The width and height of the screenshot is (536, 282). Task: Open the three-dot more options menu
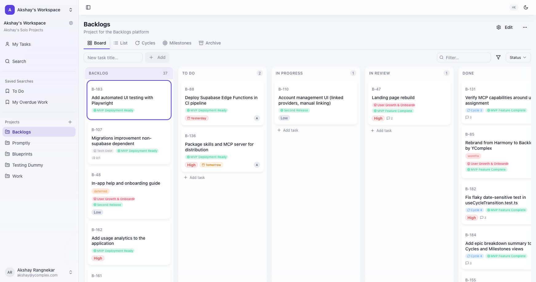(525, 27)
